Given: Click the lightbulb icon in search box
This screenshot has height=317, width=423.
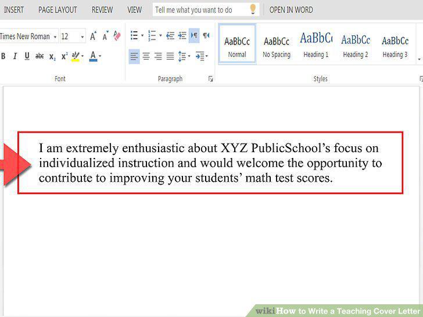Looking at the screenshot, I should 253,9.
